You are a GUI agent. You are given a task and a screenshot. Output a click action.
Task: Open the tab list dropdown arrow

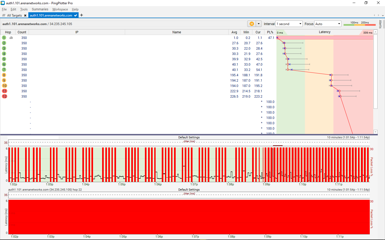tap(383, 15)
